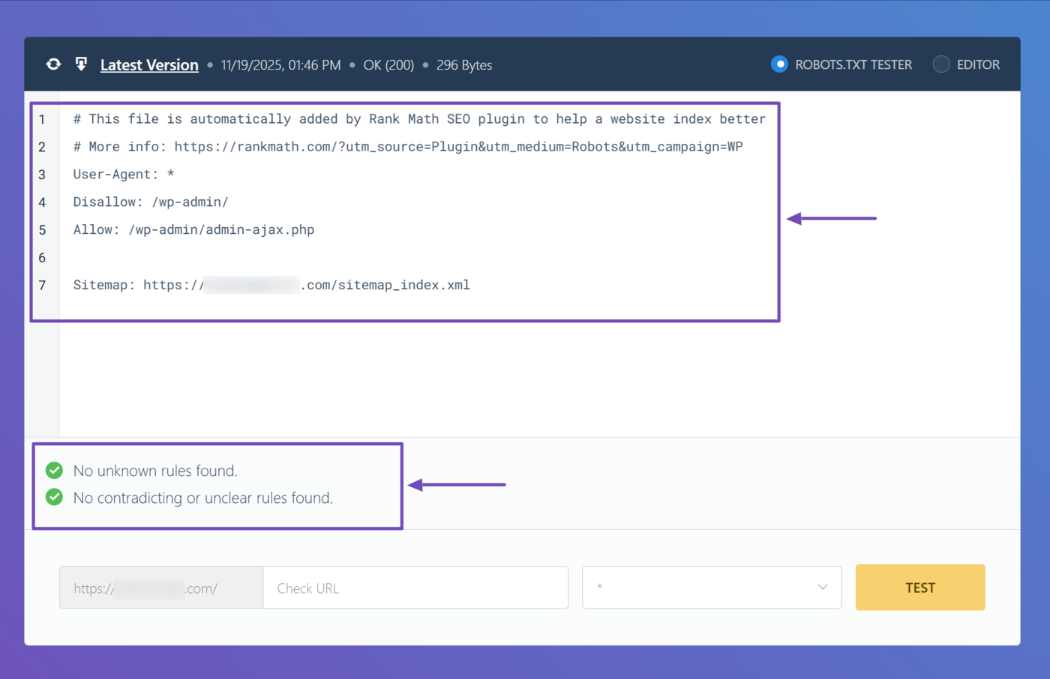
Task: Click the green checkmark beside unknown rules message
Action: point(53,471)
